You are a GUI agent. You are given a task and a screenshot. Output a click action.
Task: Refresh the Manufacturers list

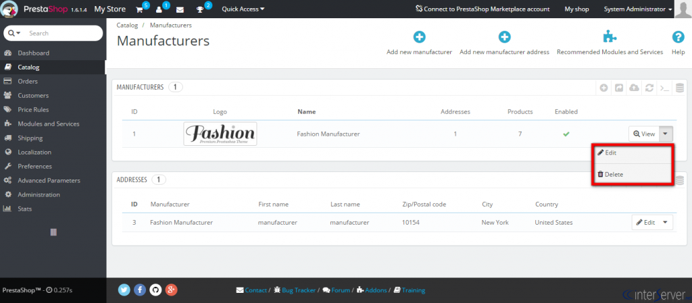click(649, 88)
